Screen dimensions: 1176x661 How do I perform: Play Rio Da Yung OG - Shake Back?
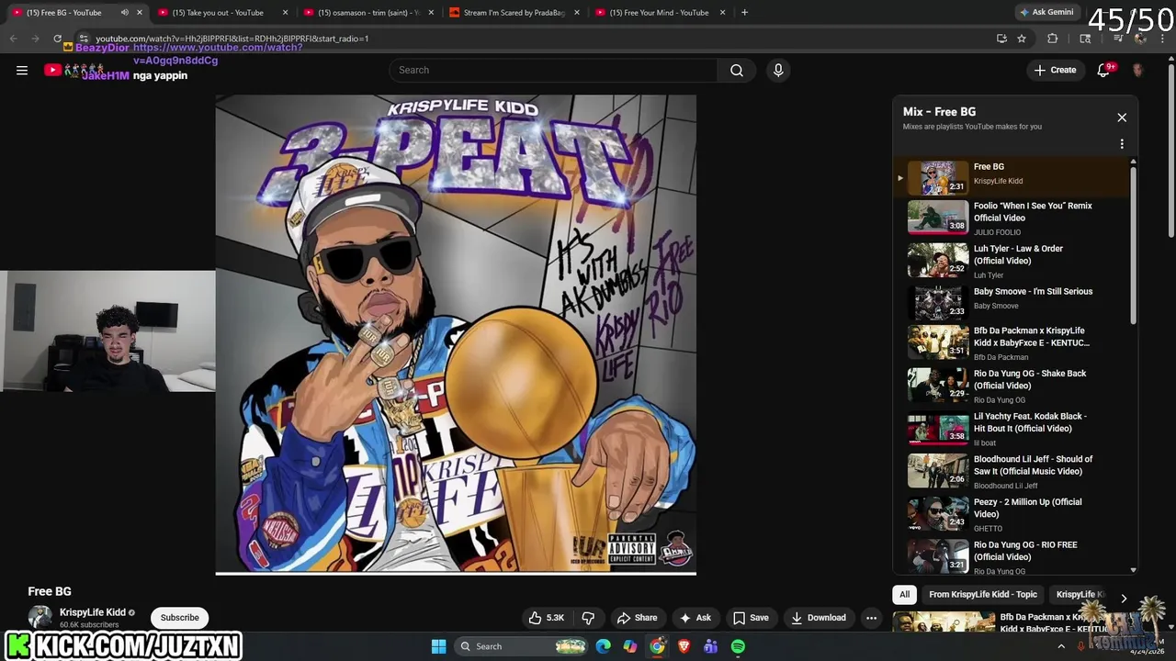[1014, 386]
